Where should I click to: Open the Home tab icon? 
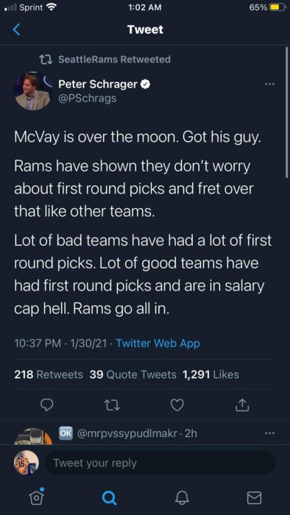(x=35, y=497)
